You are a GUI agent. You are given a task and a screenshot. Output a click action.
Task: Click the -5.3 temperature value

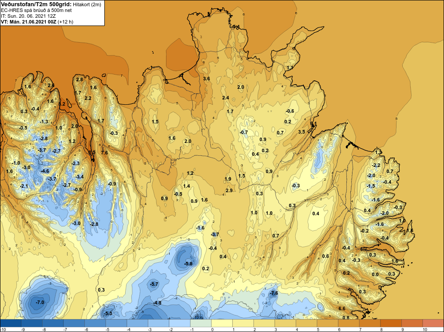108,313
